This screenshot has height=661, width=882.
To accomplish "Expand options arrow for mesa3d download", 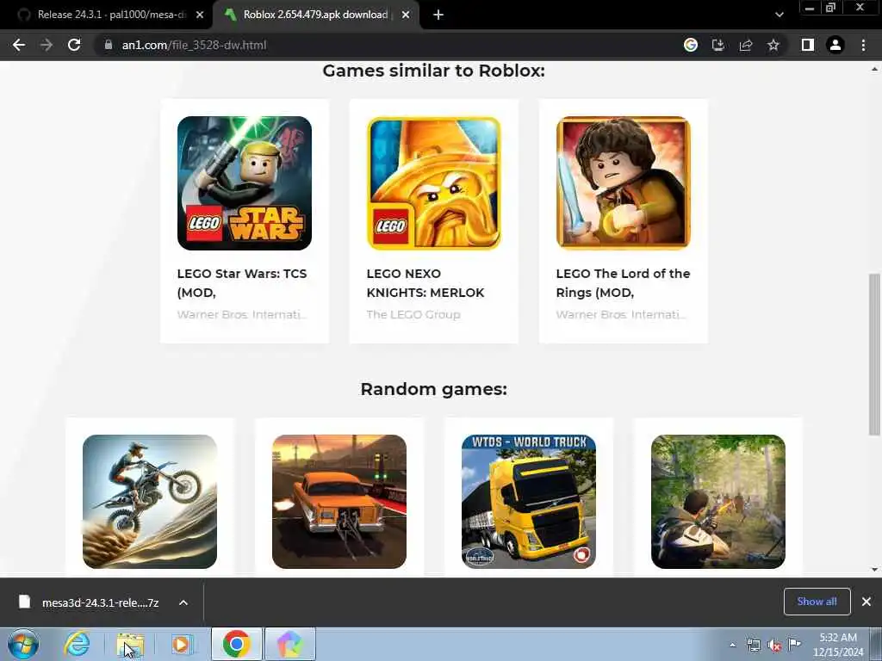I will tap(183, 602).
